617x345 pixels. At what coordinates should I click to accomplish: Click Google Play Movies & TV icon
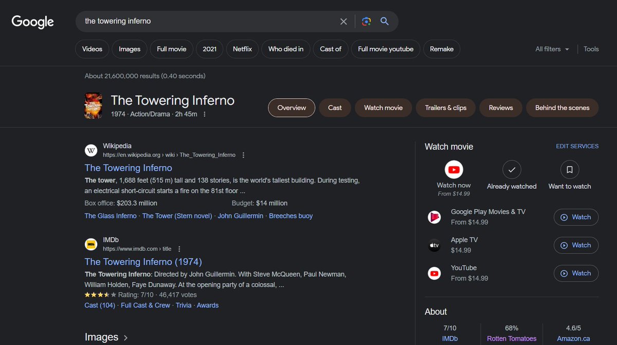[434, 217]
